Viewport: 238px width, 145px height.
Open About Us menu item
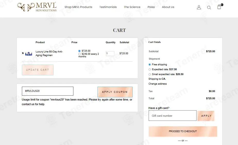[x=168, y=7]
